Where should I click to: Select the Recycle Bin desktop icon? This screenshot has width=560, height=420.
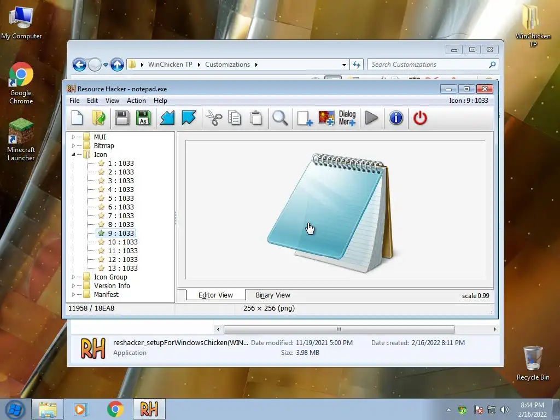[x=533, y=363]
